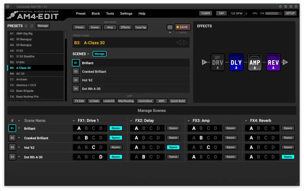Click the camera snapshot icon
The image size is (304, 191).
pos(170,27)
